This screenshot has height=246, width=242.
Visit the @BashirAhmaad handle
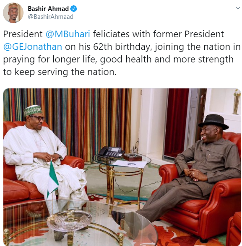click(x=51, y=17)
